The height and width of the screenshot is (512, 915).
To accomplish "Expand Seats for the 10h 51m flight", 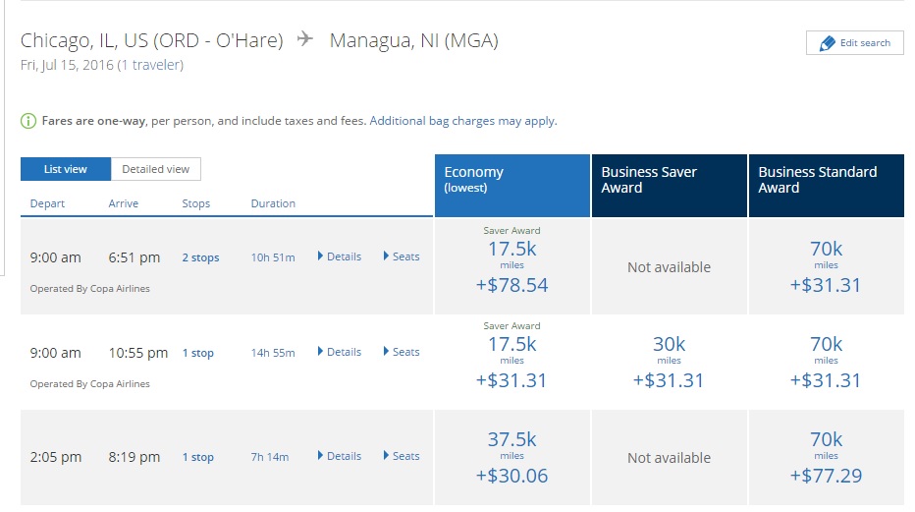I will [402, 256].
